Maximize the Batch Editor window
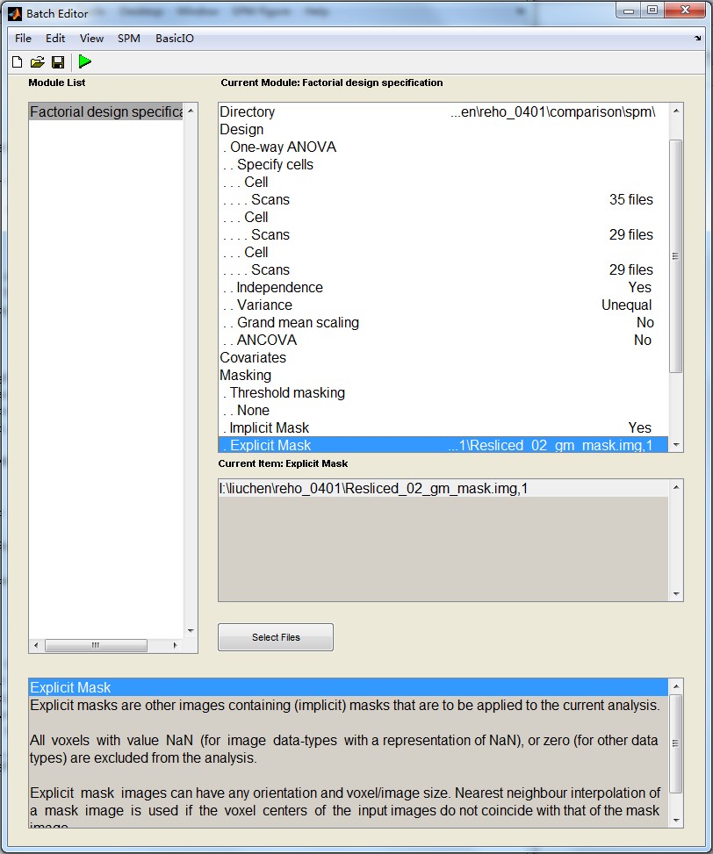The width and height of the screenshot is (713, 854). 652,11
